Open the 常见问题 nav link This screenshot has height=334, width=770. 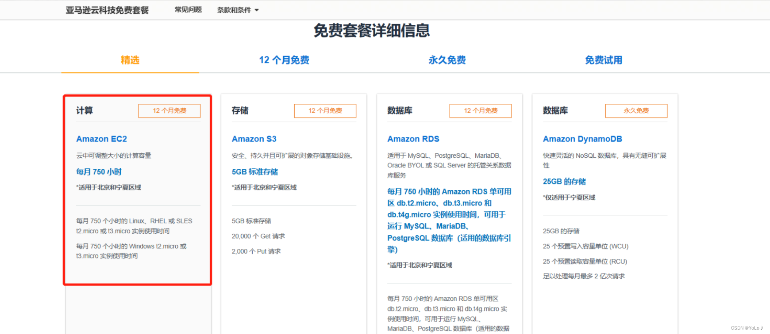click(x=188, y=10)
